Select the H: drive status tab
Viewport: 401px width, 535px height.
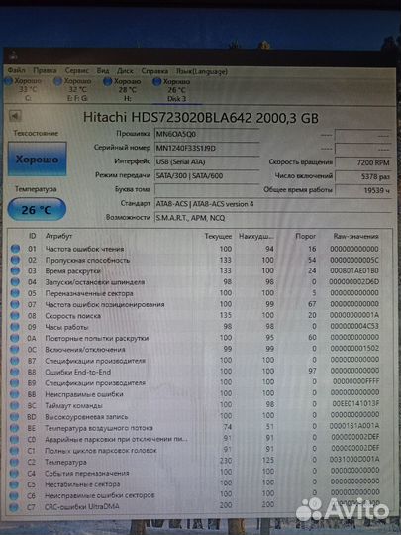123,90
